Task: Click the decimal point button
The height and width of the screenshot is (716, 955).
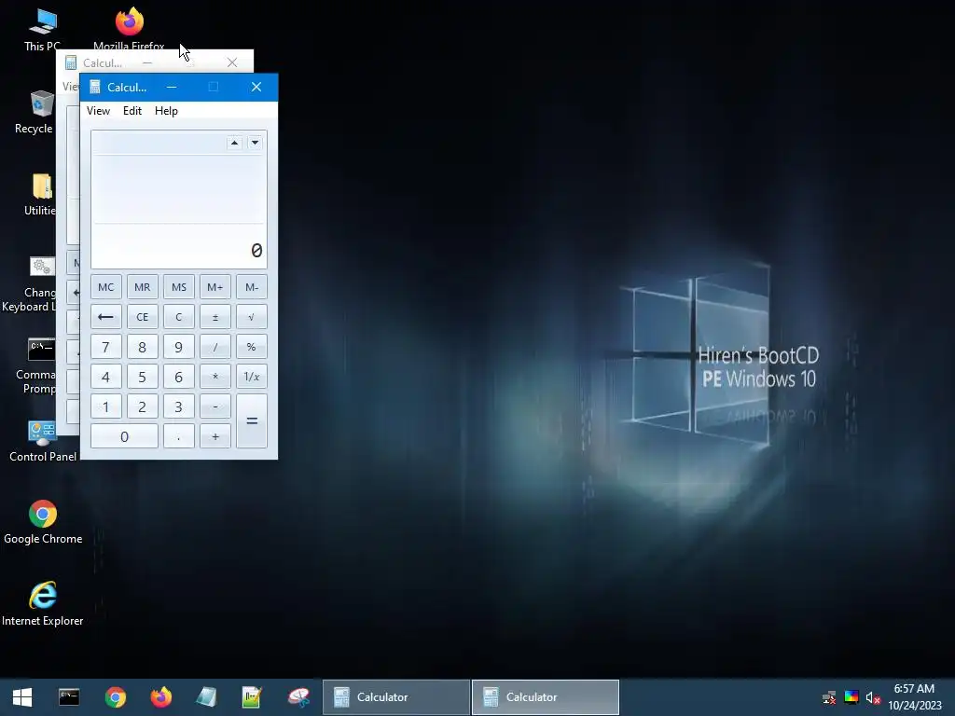Action: [179, 436]
